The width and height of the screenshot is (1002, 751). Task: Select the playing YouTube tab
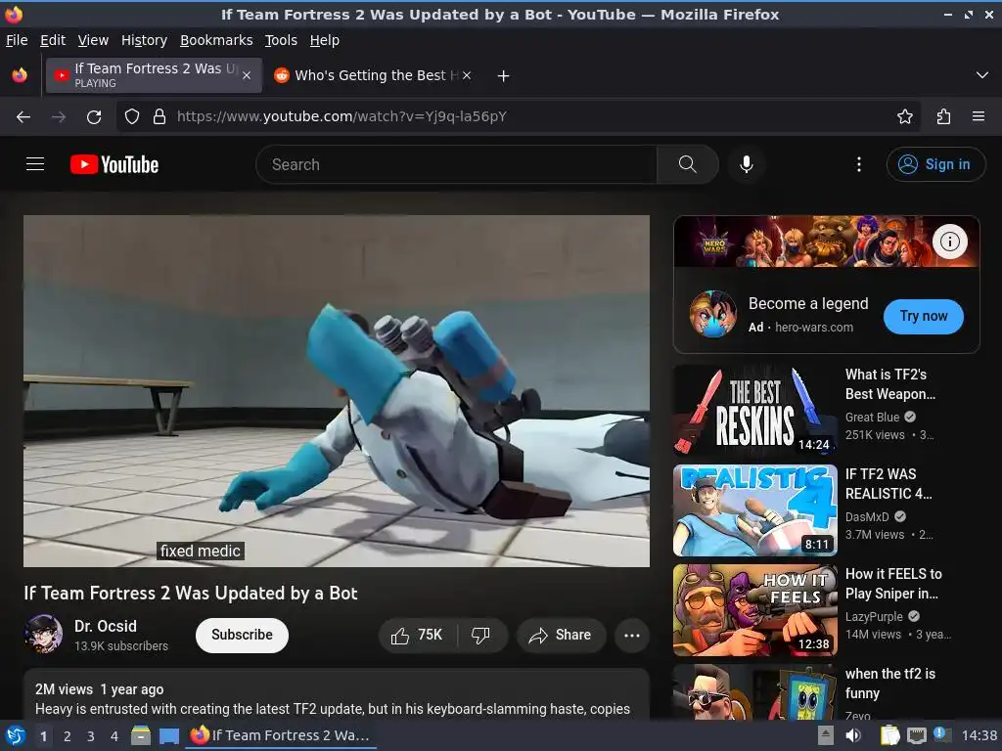(154, 75)
